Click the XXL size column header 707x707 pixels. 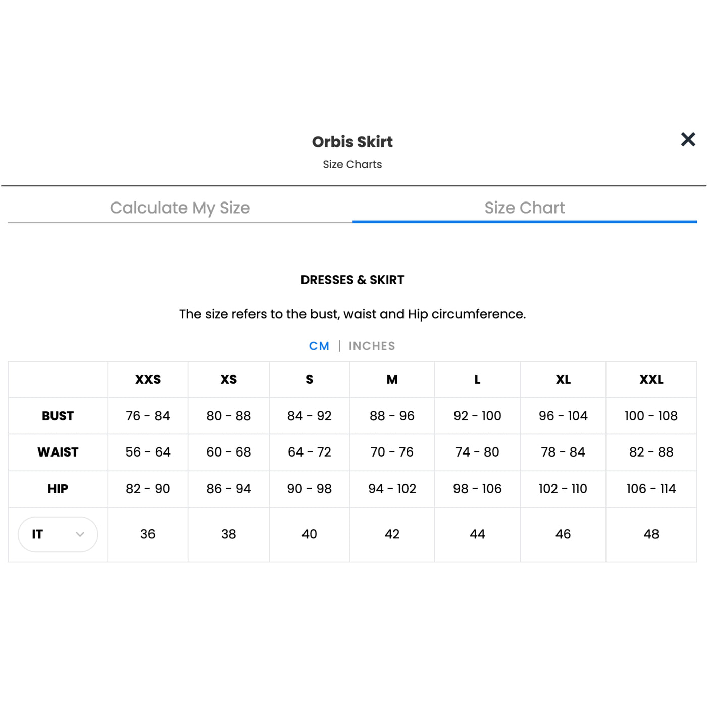point(651,379)
